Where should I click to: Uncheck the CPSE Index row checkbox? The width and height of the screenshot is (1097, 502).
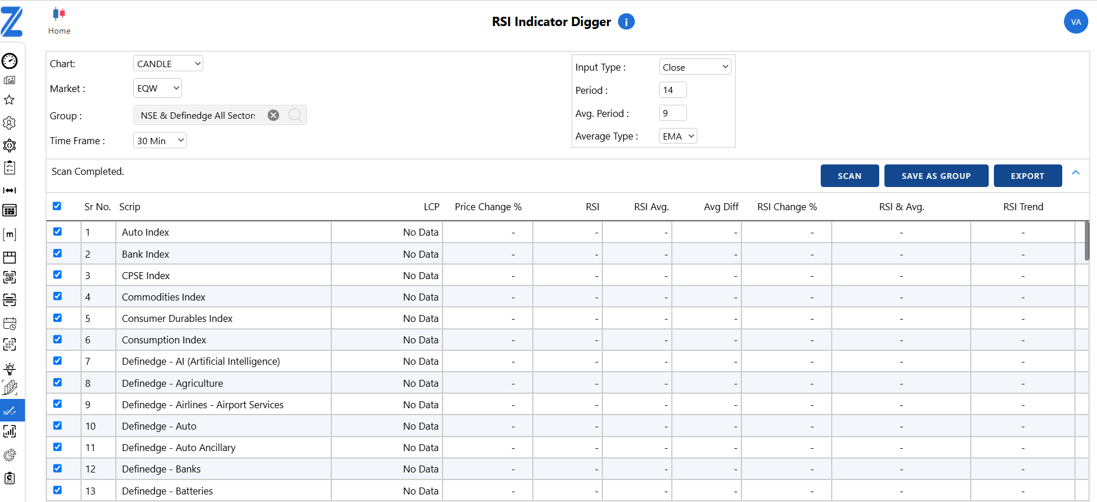[57, 274]
